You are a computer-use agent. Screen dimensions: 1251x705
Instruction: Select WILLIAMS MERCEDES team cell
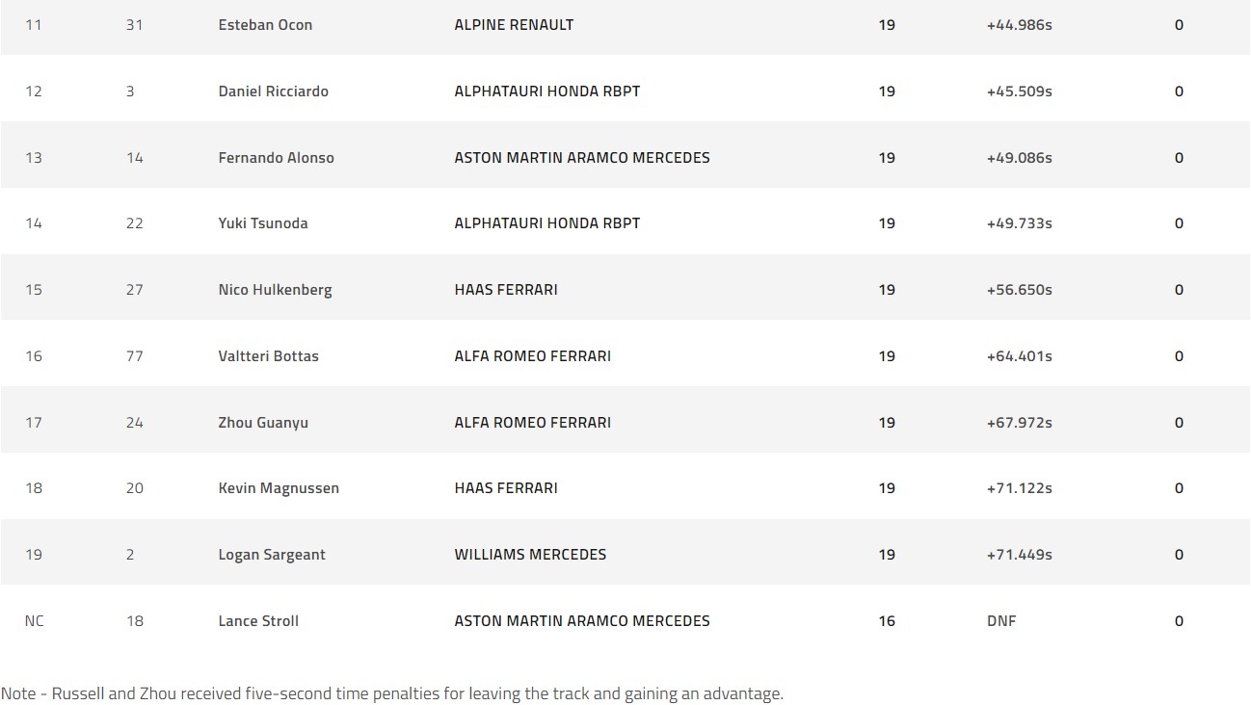pos(530,555)
